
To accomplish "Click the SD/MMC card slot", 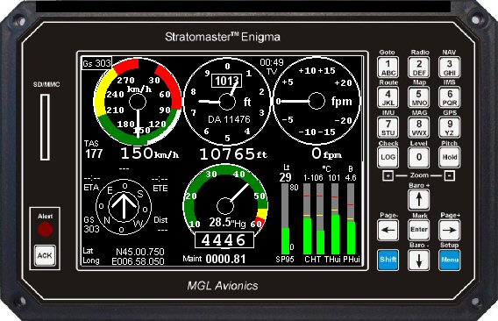I will click(45, 127).
